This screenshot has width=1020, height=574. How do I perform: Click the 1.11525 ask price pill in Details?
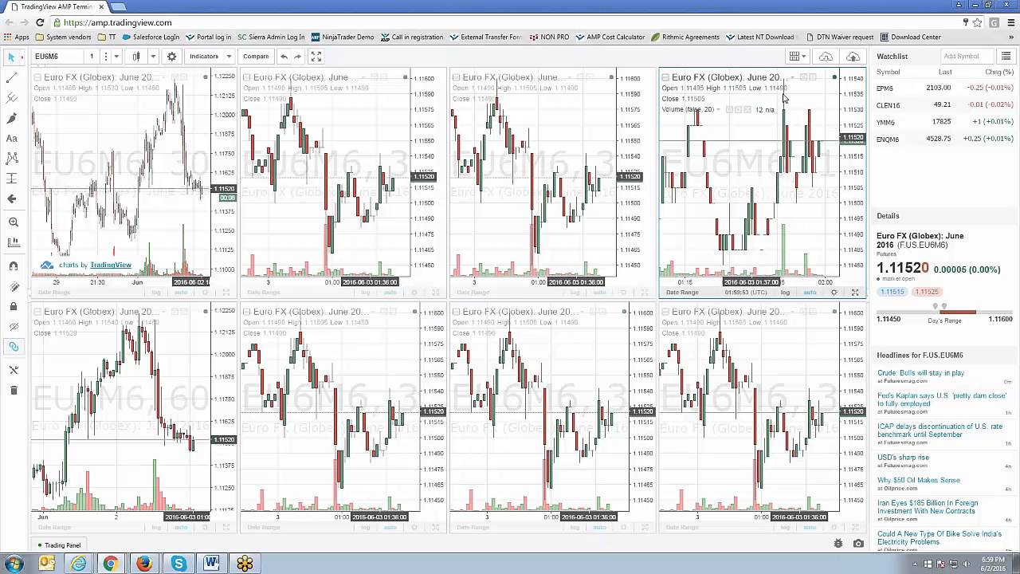tap(927, 292)
